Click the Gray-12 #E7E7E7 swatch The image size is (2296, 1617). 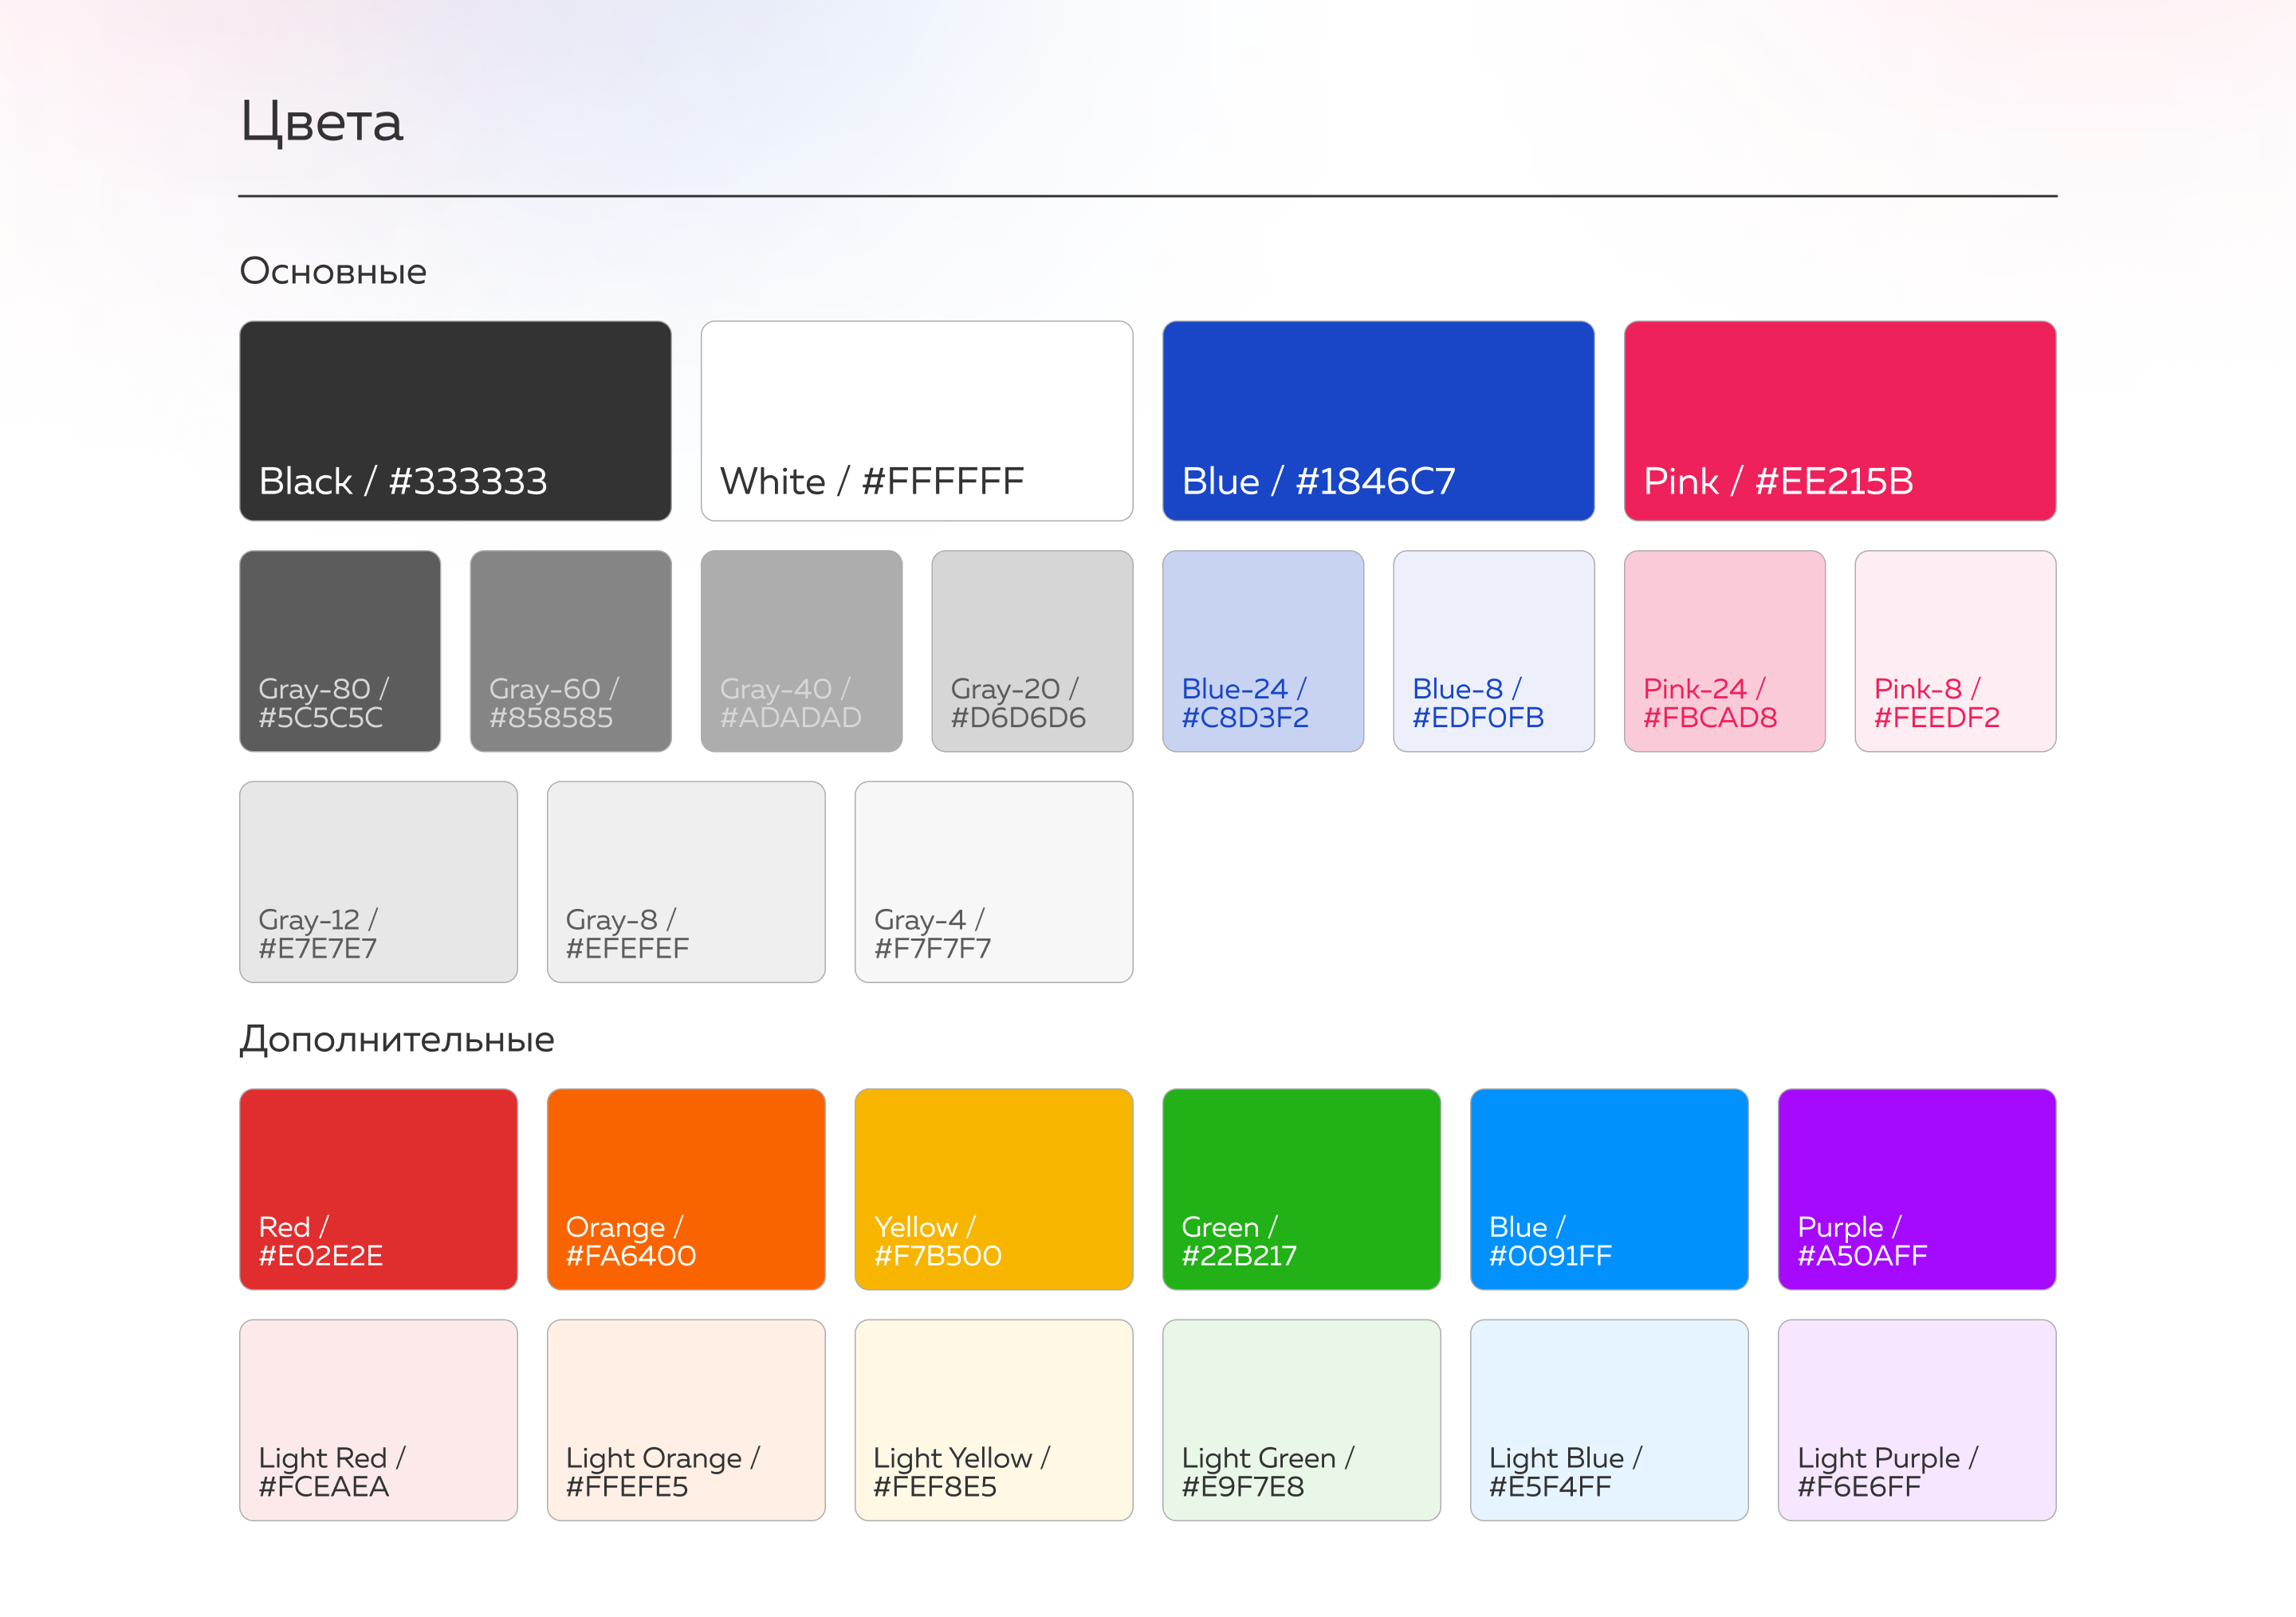(378, 881)
